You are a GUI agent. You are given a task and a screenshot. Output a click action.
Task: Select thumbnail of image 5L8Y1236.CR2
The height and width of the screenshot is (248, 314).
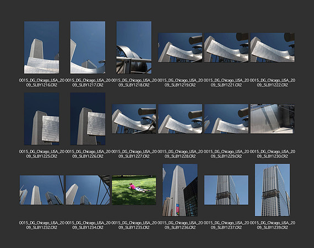click(180, 190)
